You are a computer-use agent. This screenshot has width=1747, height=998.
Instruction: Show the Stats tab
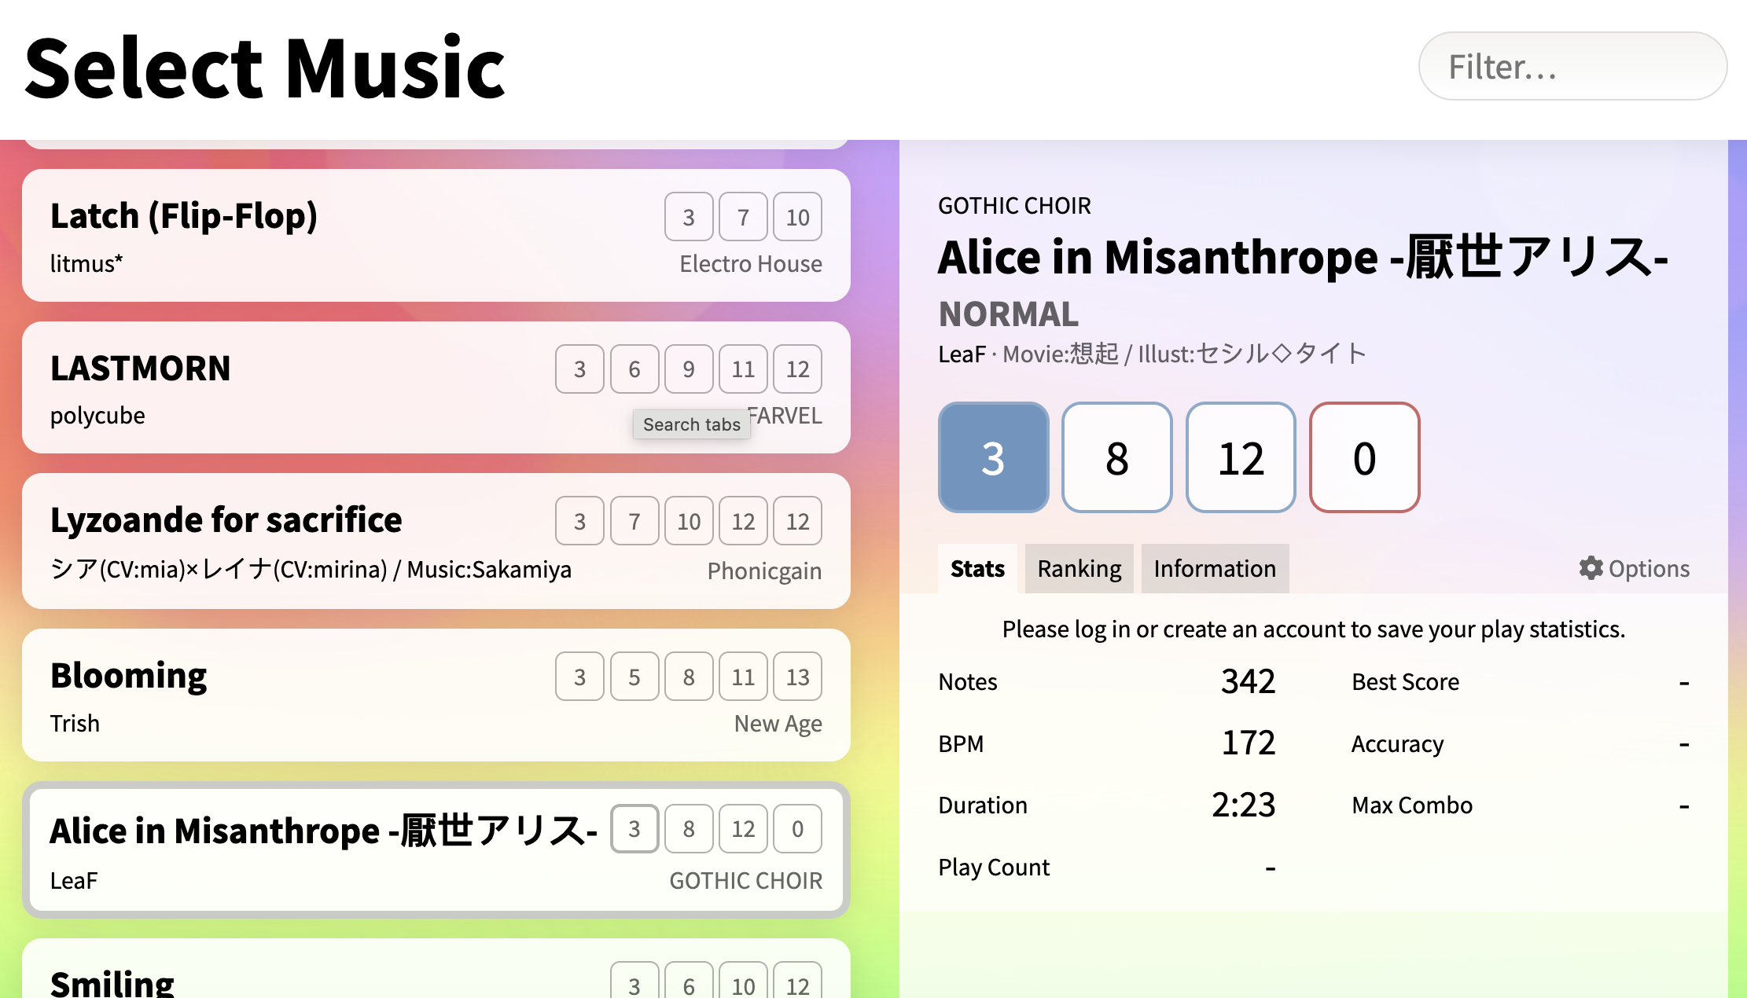[x=977, y=568]
